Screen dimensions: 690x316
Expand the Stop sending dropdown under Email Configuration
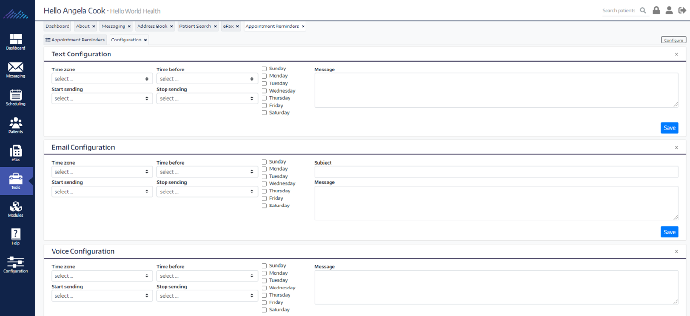207,191
